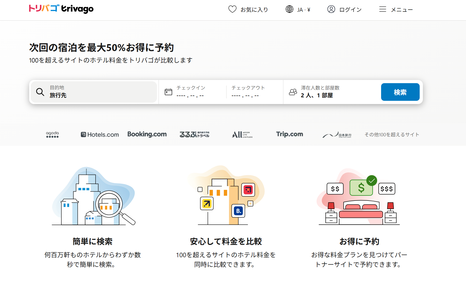Screen dimensions: 466x292
Task: Click the magnifier search icon in destination field
Action: [x=40, y=92]
